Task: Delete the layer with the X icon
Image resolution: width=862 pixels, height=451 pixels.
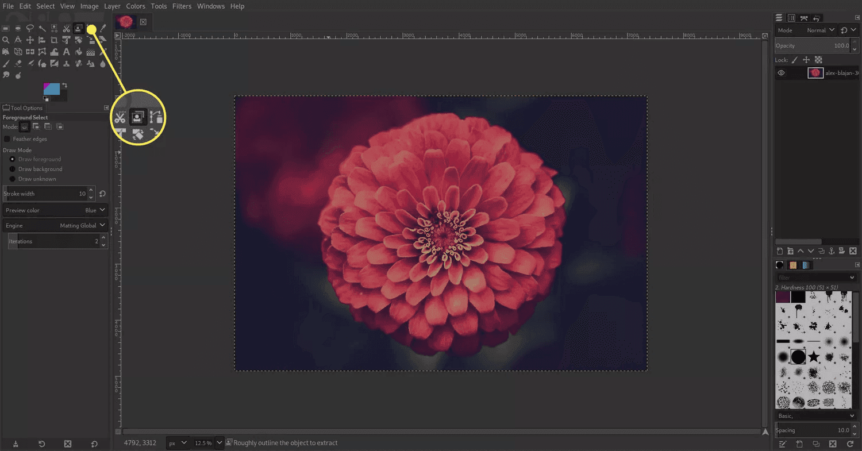Action: pyautogui.click(x=853, y=251)
